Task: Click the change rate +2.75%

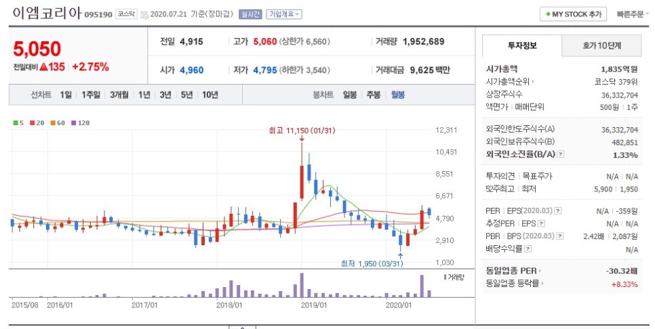Action: point(90,67)
